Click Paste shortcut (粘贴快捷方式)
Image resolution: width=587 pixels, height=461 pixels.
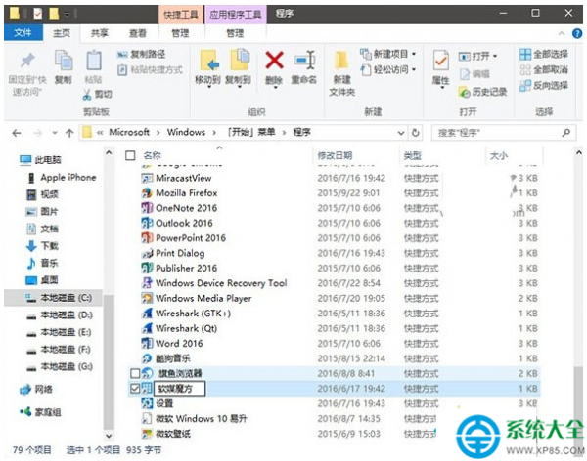pos(150,70)
